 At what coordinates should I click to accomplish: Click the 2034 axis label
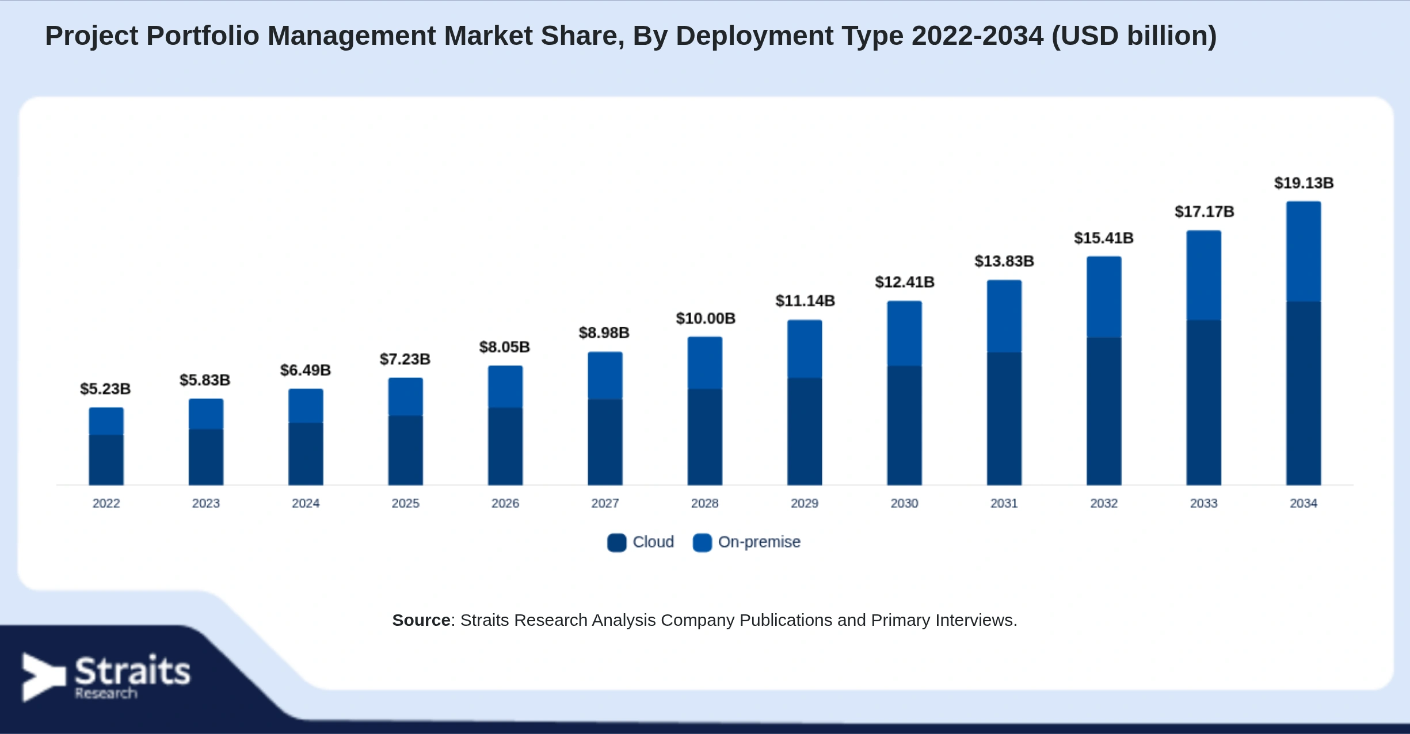(x=1304, y=503)
